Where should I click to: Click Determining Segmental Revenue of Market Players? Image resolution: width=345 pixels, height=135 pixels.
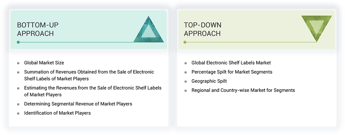point(78,104)
